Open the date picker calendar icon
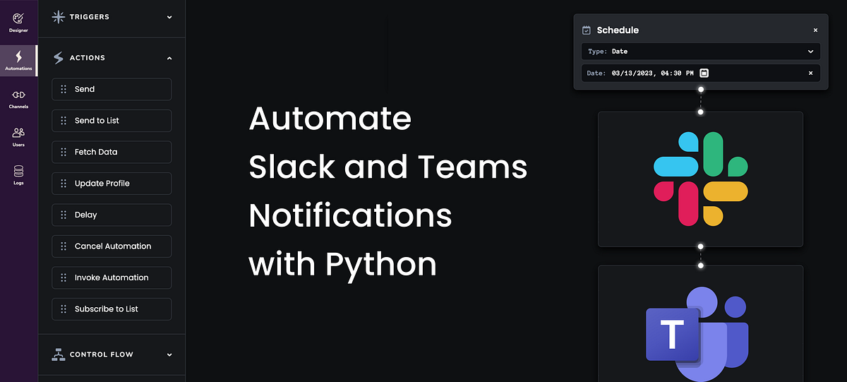Image resolution: width=847 pixels, height=382 pixels. click(704, 73)
